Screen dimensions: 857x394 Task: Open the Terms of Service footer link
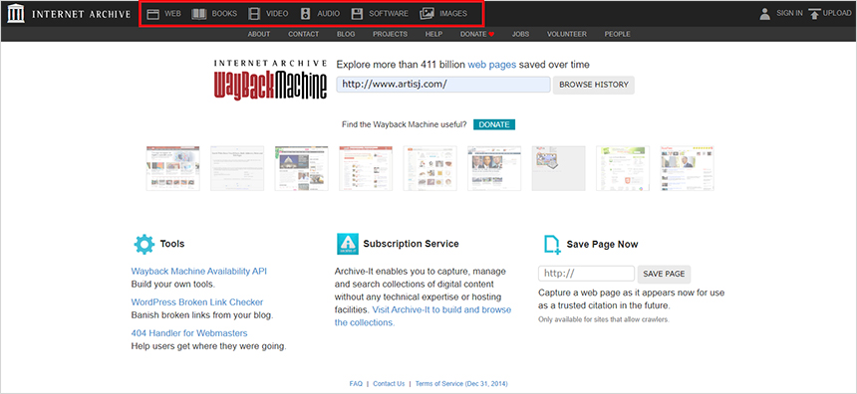461,384
